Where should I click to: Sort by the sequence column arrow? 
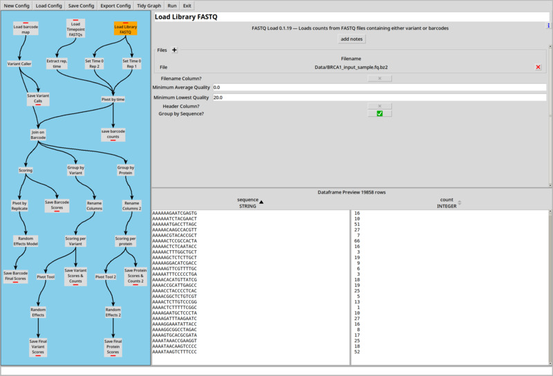[261, 202]
